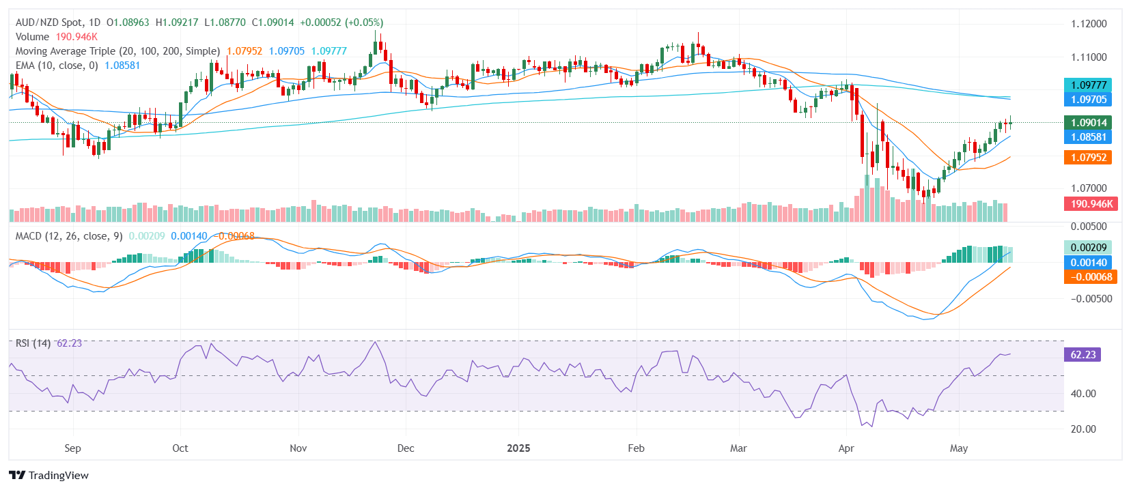Click the purple 62.23 RSI value tag
1131x490 pixels.
click(1083, 355)
